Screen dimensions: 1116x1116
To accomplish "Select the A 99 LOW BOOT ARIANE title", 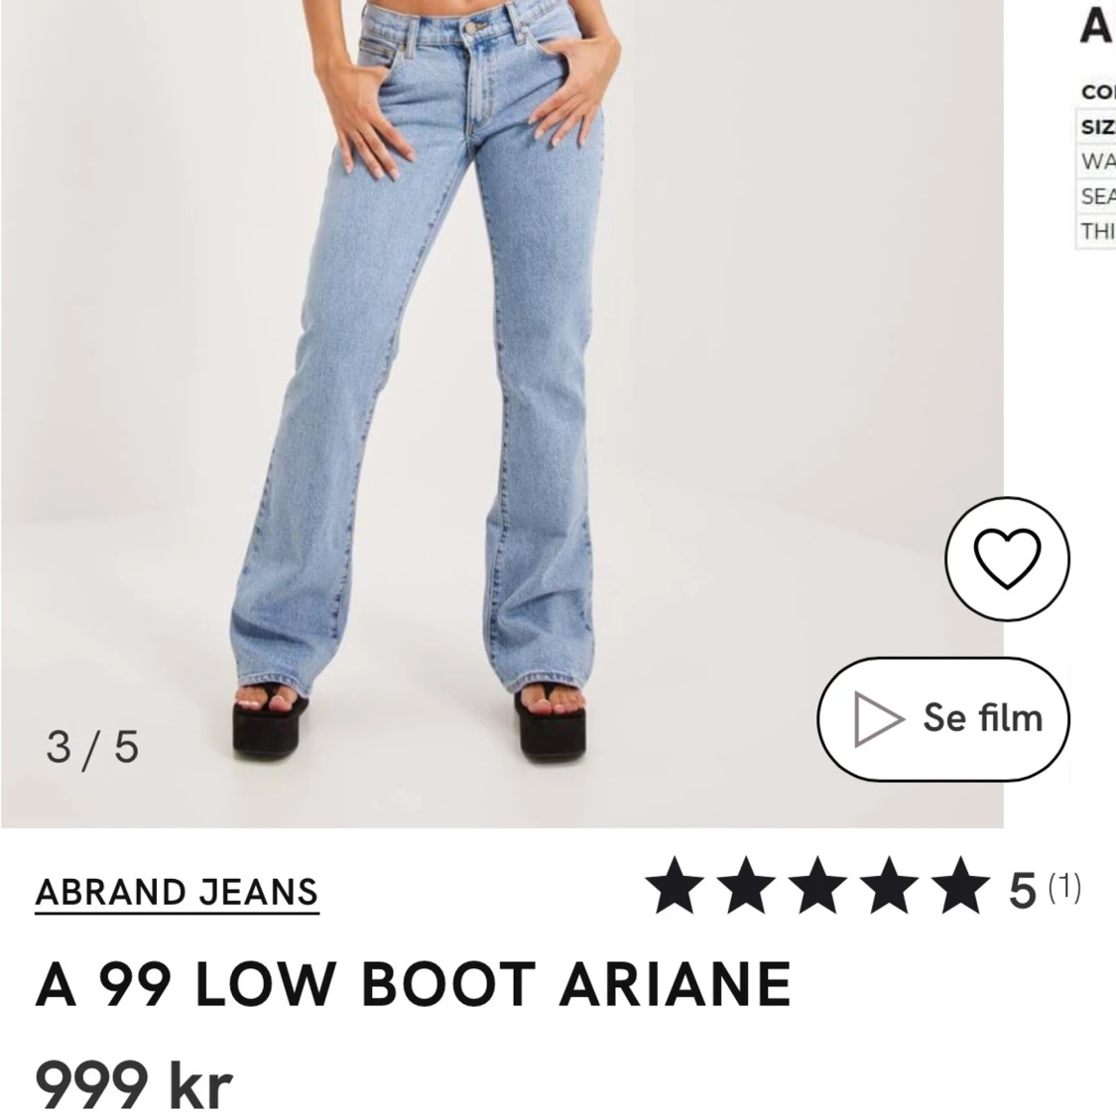I will [x=413, y=984].
